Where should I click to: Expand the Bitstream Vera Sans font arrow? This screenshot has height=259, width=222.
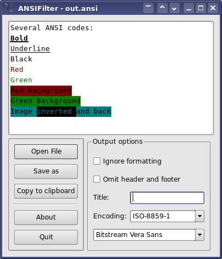coord(200,235)
